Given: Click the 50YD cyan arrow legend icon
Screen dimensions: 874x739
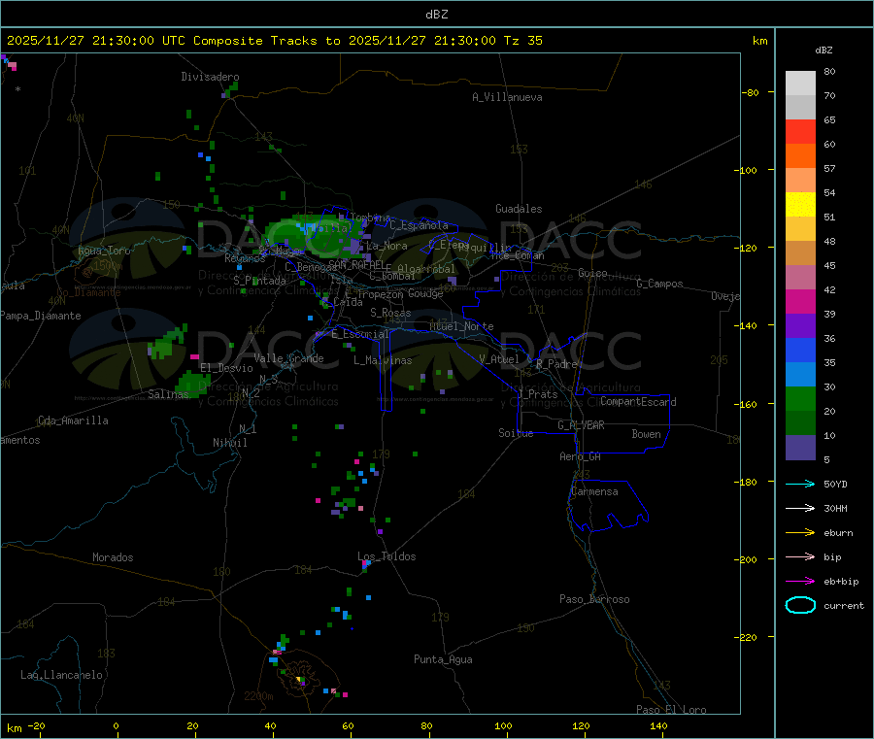Looking at the screenshot, I should (800, 484).
